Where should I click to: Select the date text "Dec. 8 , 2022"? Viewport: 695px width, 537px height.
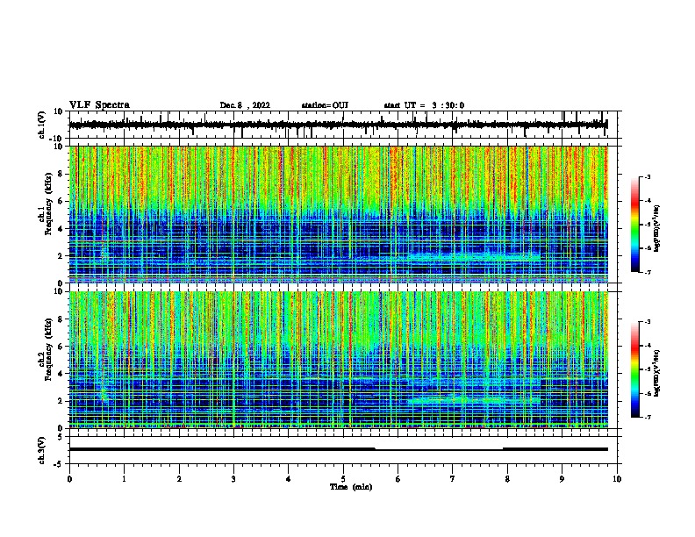245,105
